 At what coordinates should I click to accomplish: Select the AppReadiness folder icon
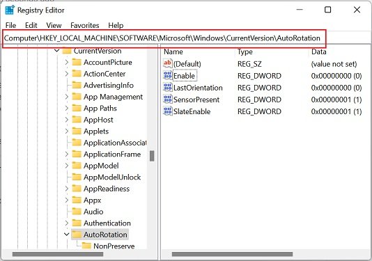77,189
